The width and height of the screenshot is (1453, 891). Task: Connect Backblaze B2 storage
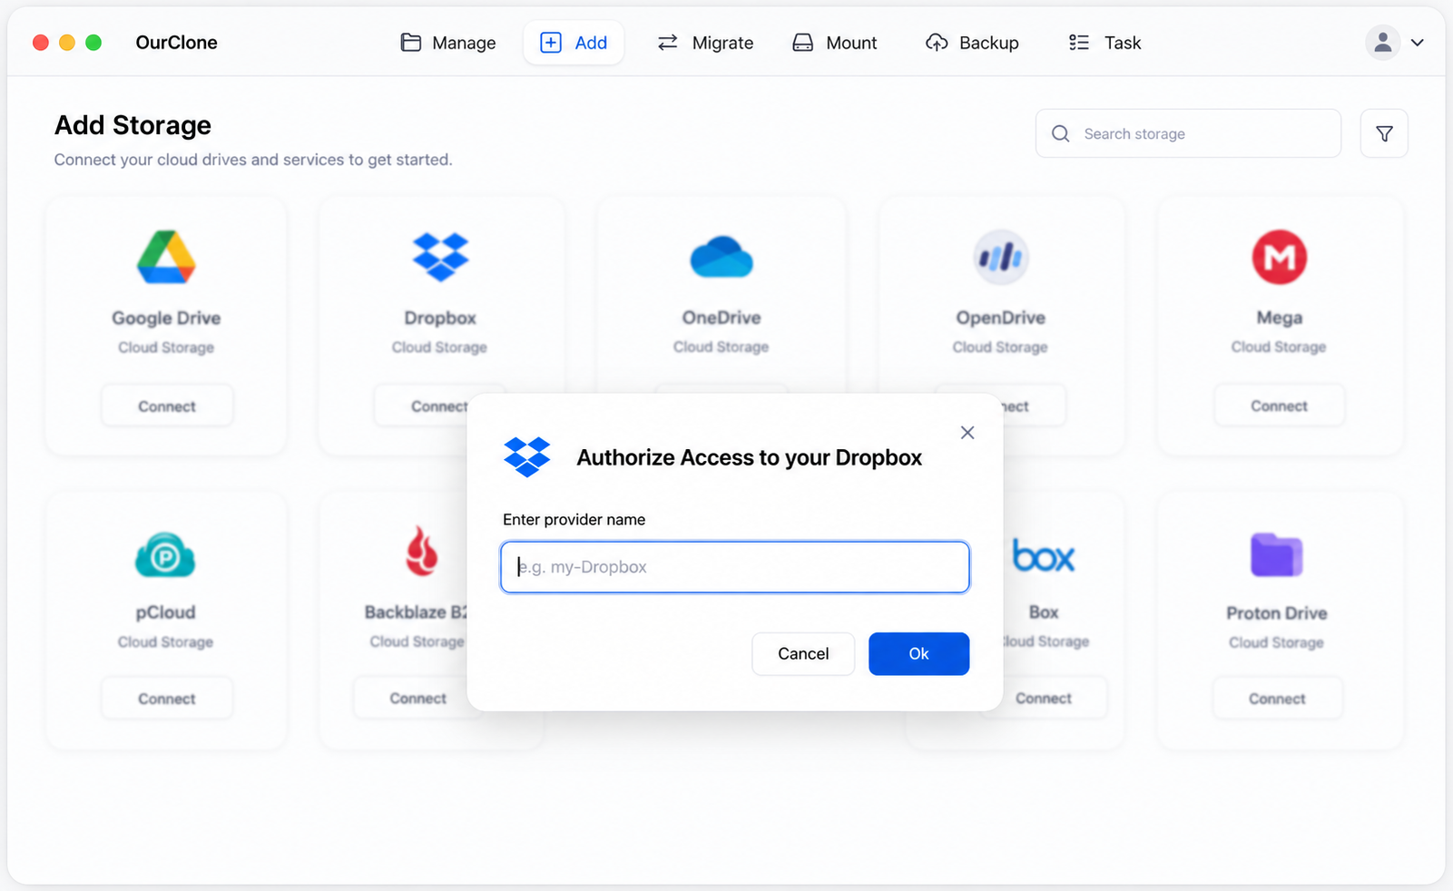point(418,698)
